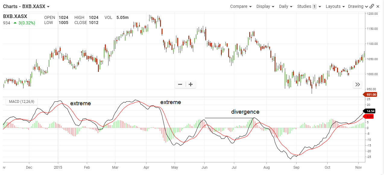Click the second 'extreme' annotation near April
This screenshot has height=175, width=384.
point(171,102)
